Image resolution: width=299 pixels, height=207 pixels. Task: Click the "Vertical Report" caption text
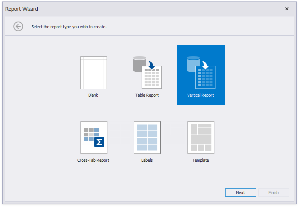[201, 95]
